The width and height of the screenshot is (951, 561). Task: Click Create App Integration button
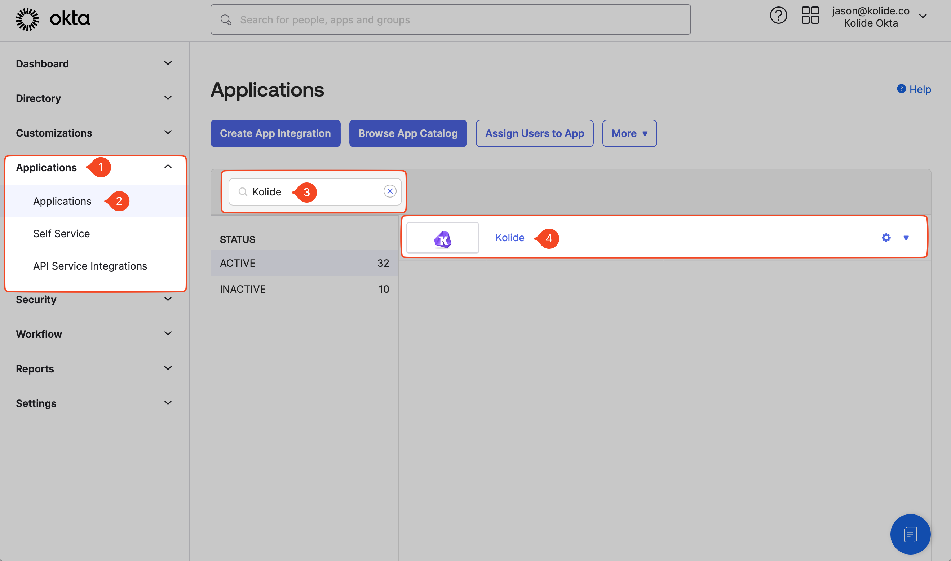pyautogui.click(x=275, y=133)
